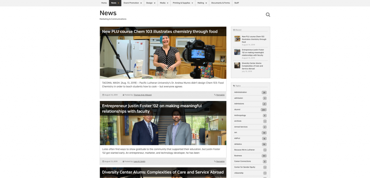The image size is (370, 178).
Task: Open Recent link New PLU course Chem 103
Action: tap(254, 39)
